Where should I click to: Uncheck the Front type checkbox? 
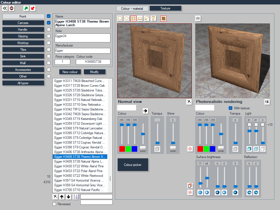49,16
